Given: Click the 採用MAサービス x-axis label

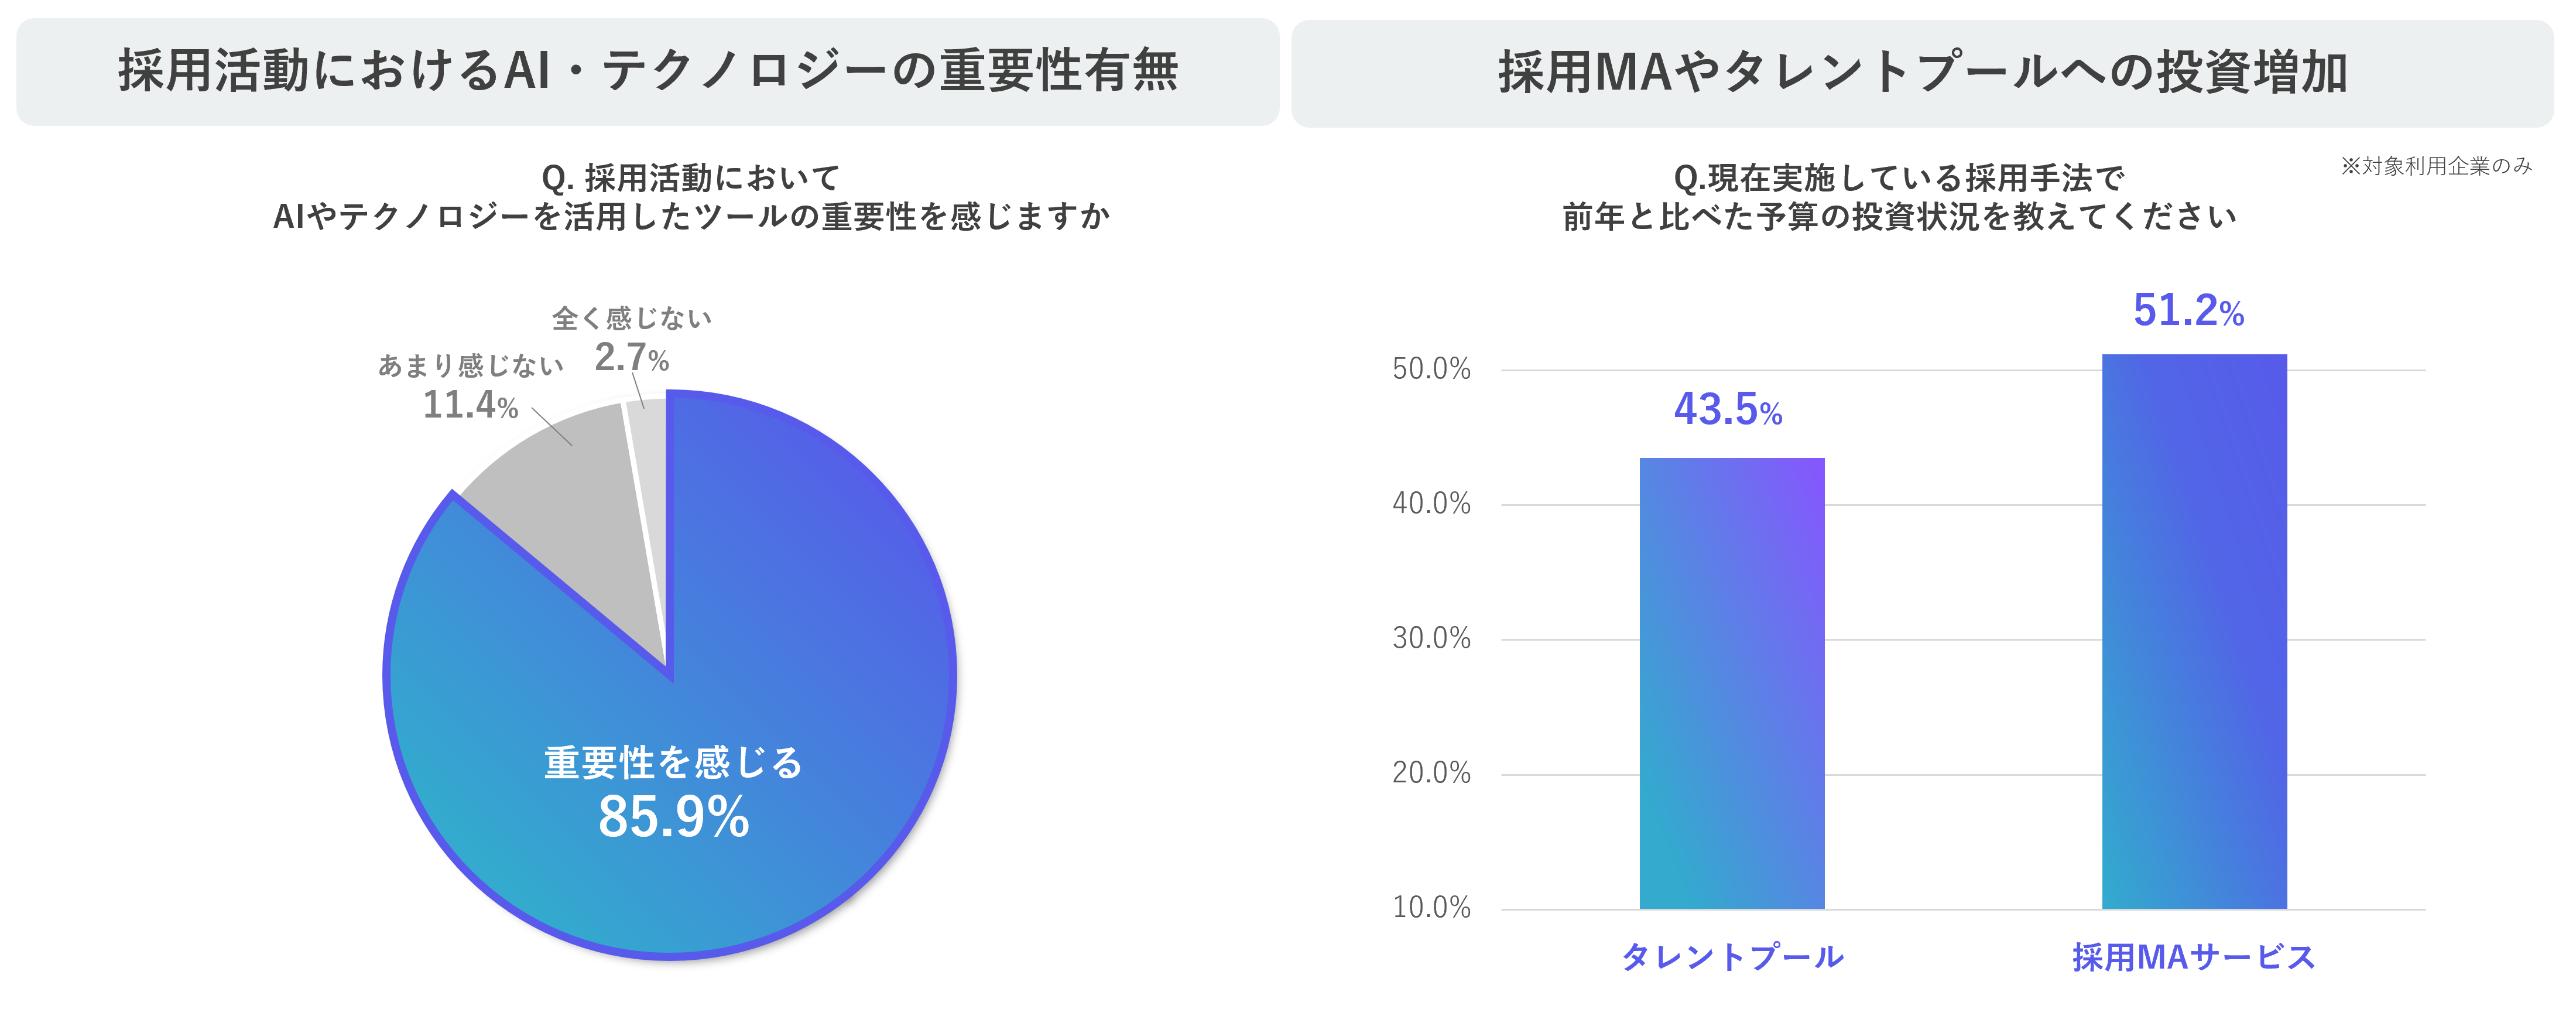Looking at the screenshot, I should point(2194,957).
